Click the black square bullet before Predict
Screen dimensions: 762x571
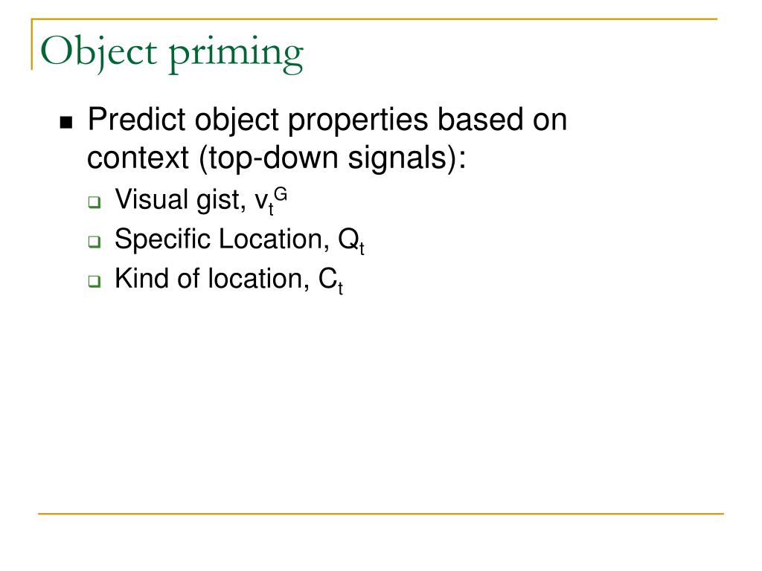click(x=66, y=123)
